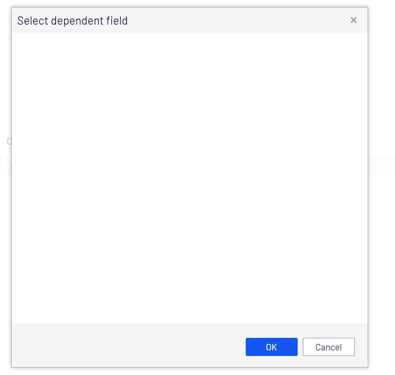Click the empty dialog content area
395x375 pixels.
pos(189,178)
